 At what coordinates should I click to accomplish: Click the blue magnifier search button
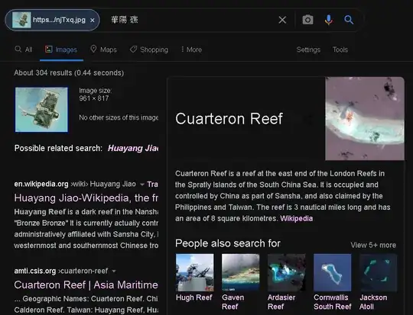[x=349, y=20]
